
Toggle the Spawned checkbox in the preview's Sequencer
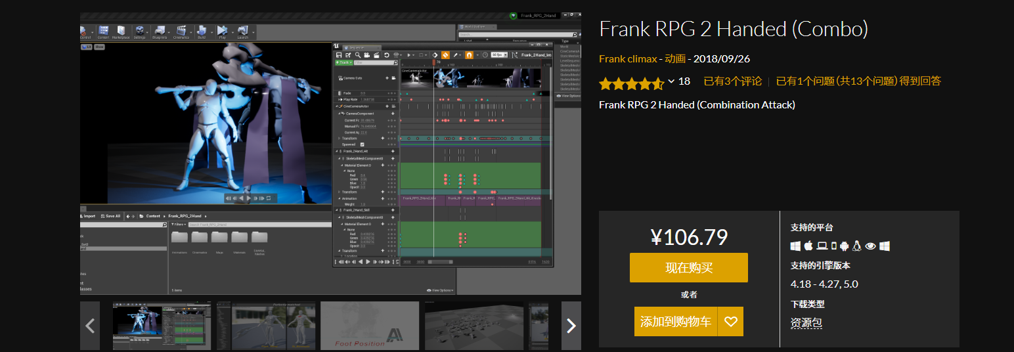[362, 144]
